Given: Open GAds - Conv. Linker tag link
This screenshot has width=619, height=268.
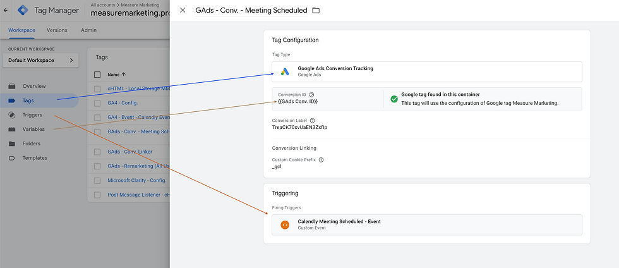Looking at the screenshot, I should (130, 152).
